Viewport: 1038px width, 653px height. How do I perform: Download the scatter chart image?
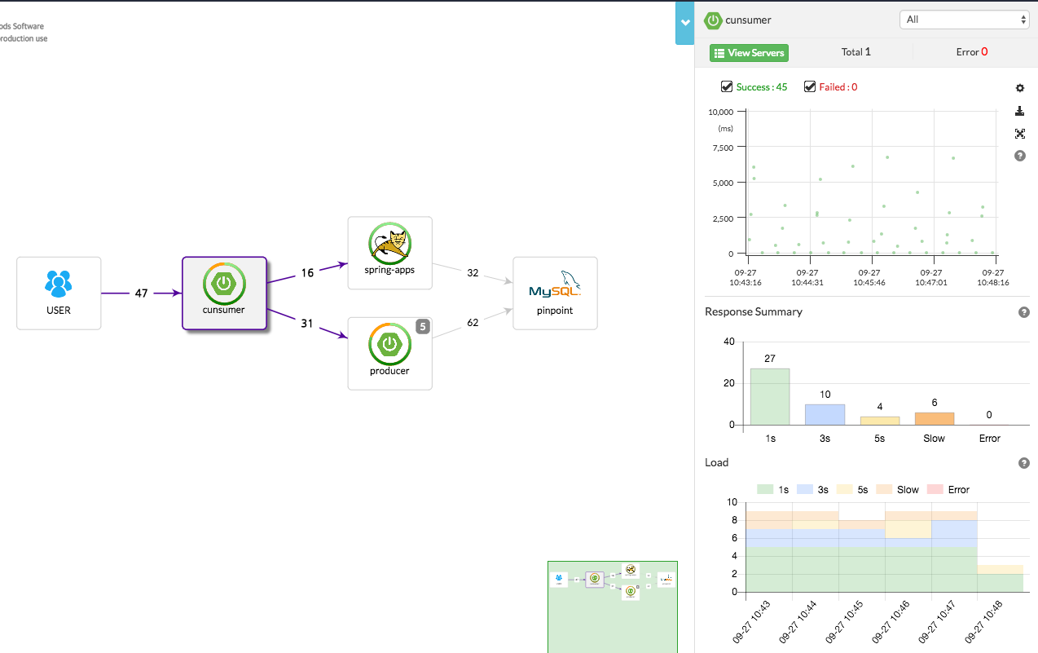click(x=1019, y=111)
